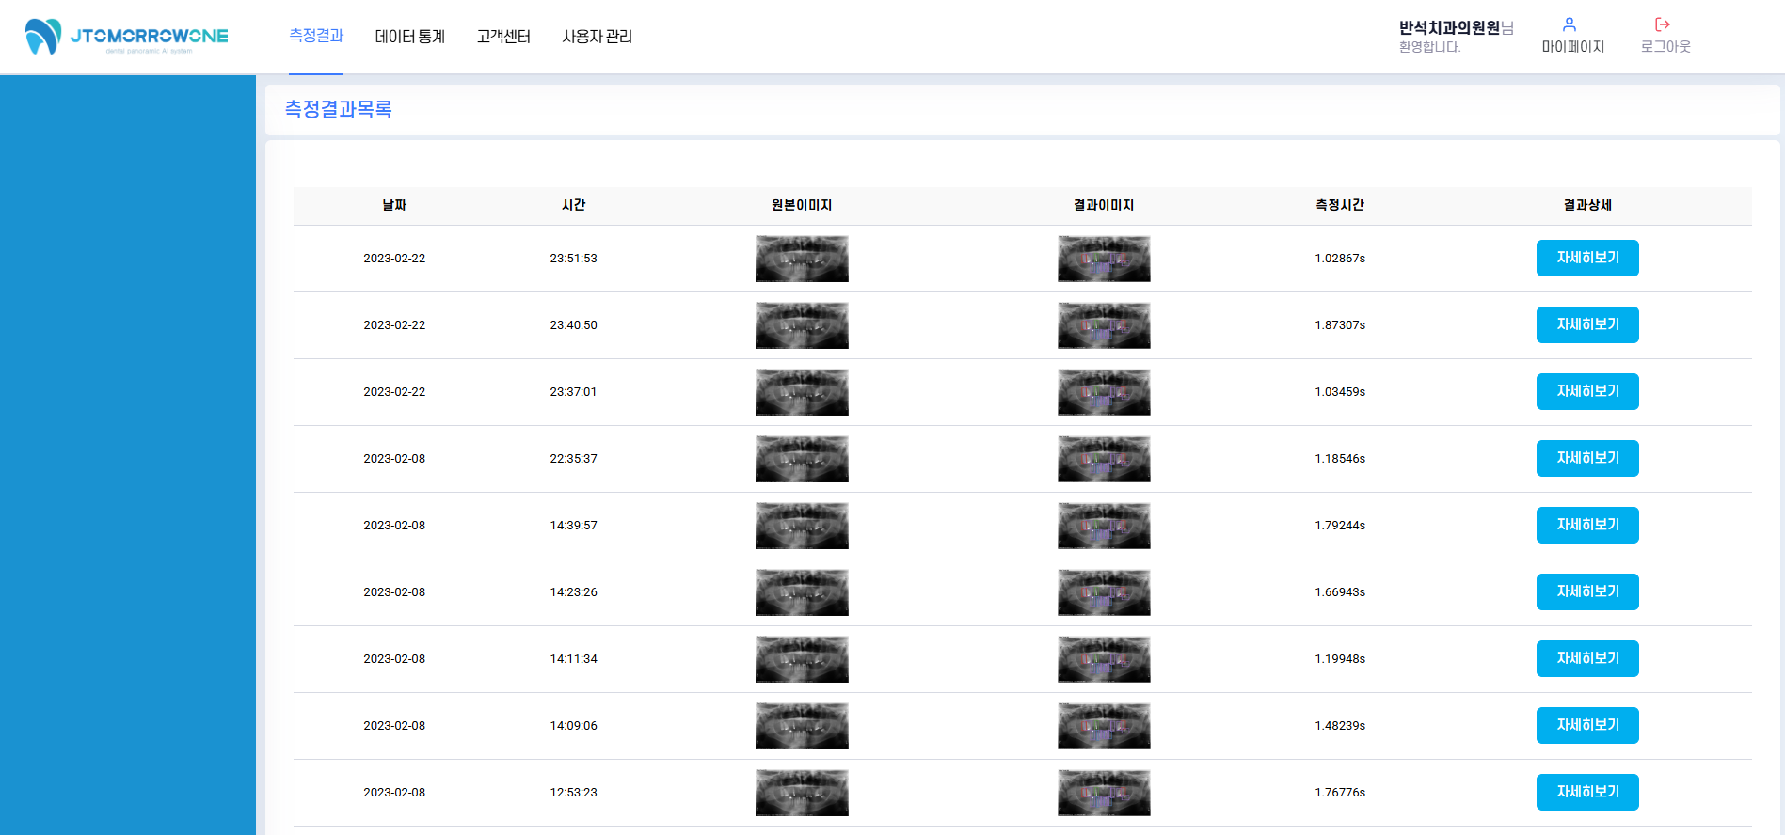Screen dimensions: 1785x835
Task: Open details for the 12:53:23 row
Action: tap(1587, 792)
